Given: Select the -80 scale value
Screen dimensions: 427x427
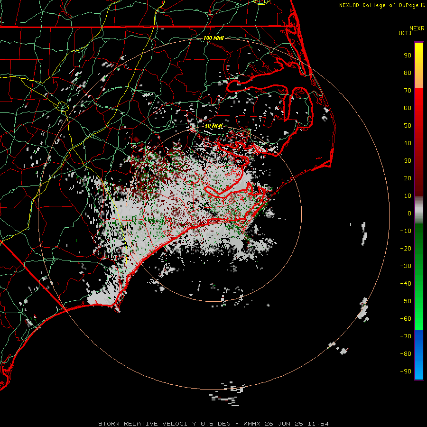Looking at the screenshot, I should [x=406, y=354].
